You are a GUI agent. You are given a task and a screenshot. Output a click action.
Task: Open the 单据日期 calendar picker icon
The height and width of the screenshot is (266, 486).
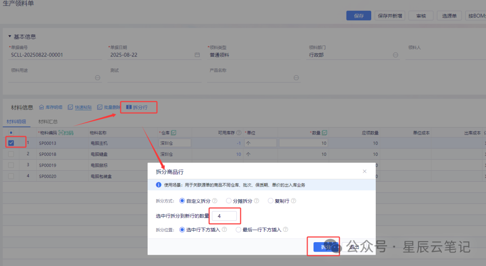(x=197, y=55)
